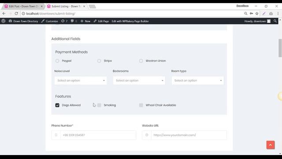Open the New menu in the admin bar
Image resolution: width=282 pixels, height=159 pixels.
coord(85,21)
